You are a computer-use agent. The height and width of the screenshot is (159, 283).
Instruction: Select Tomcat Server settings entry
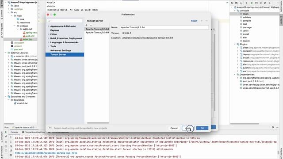pos(65,54)
